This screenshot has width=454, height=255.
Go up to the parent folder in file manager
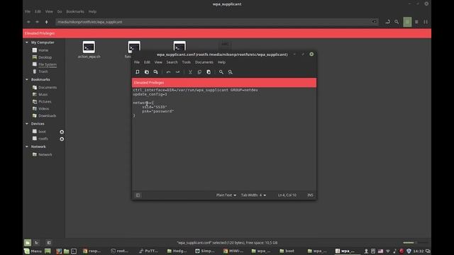[46, 22]
